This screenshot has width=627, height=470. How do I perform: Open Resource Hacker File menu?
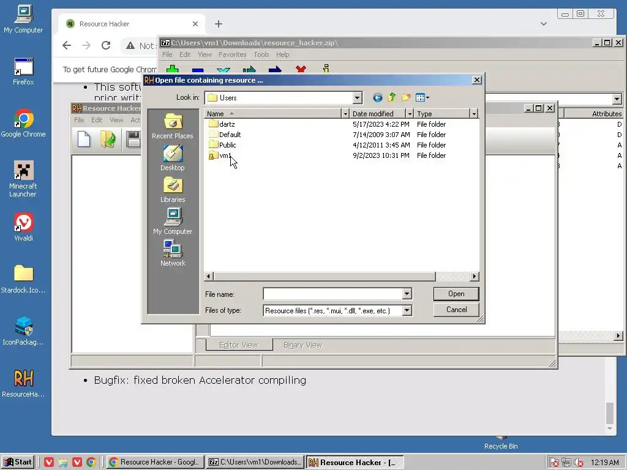click(x=79, y=120)
